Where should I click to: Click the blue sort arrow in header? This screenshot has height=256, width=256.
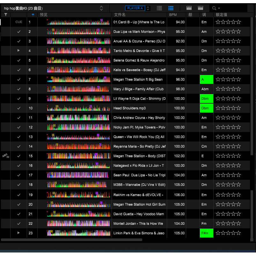(33, 15)
